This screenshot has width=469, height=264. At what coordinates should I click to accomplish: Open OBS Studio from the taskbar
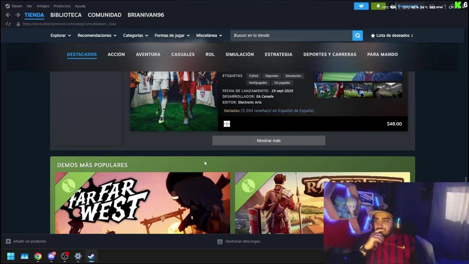[65, 256]
